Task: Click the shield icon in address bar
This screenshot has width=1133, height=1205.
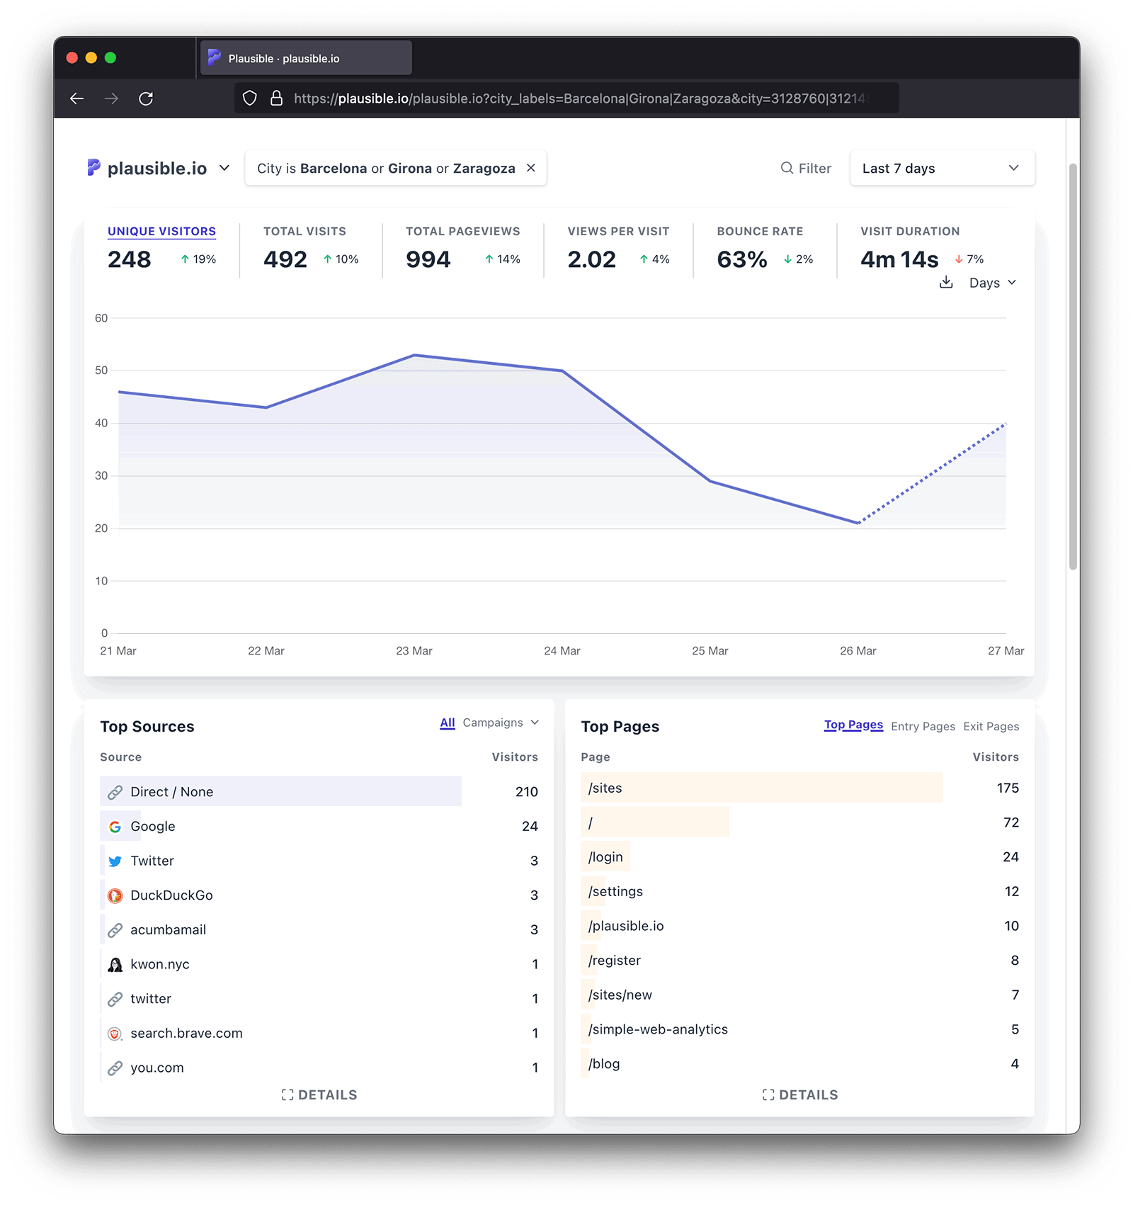Action: (x=250, y=98)
